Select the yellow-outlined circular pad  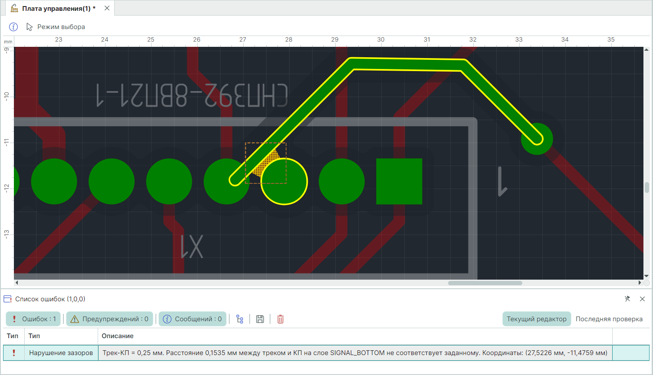284,182
